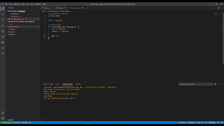This screenshot has height=126, width=224.
Task: Open utils.go in Open Editors list
Action: tap(15, 16)
